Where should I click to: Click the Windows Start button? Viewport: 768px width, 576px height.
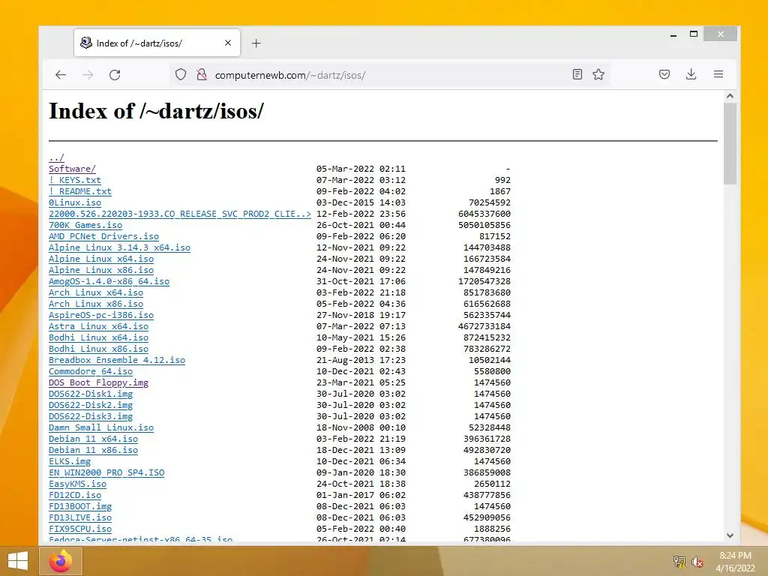point(18,561)
